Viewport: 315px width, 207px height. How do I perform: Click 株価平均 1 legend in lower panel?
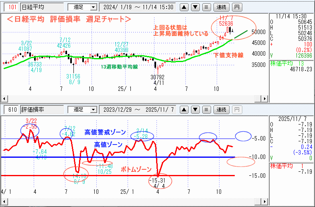coord(287,166)
